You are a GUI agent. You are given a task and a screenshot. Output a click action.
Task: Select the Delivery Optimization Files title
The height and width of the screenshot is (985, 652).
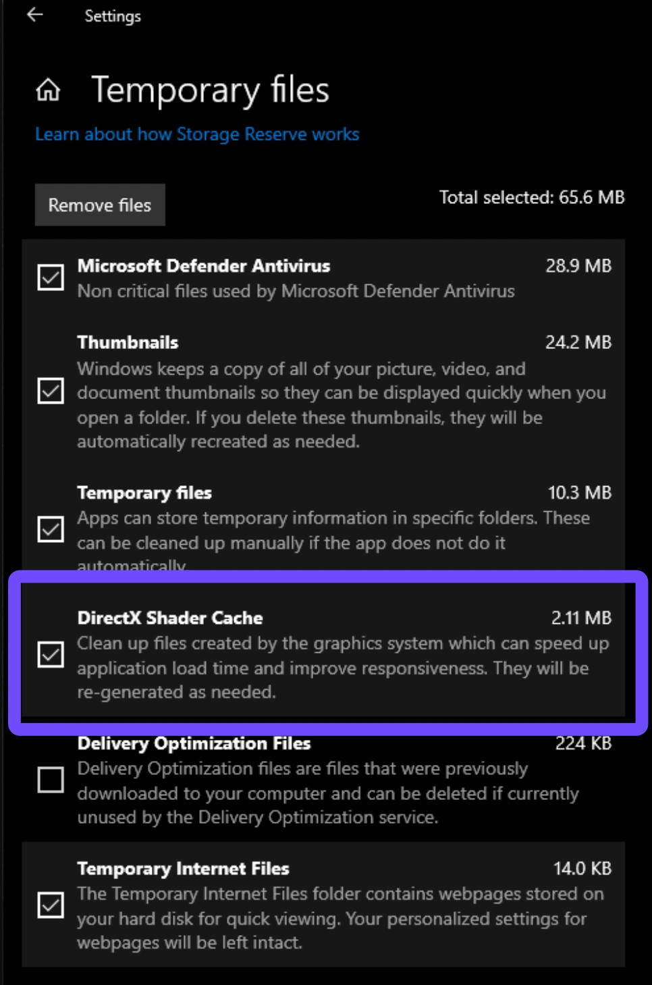coord(194,743)
